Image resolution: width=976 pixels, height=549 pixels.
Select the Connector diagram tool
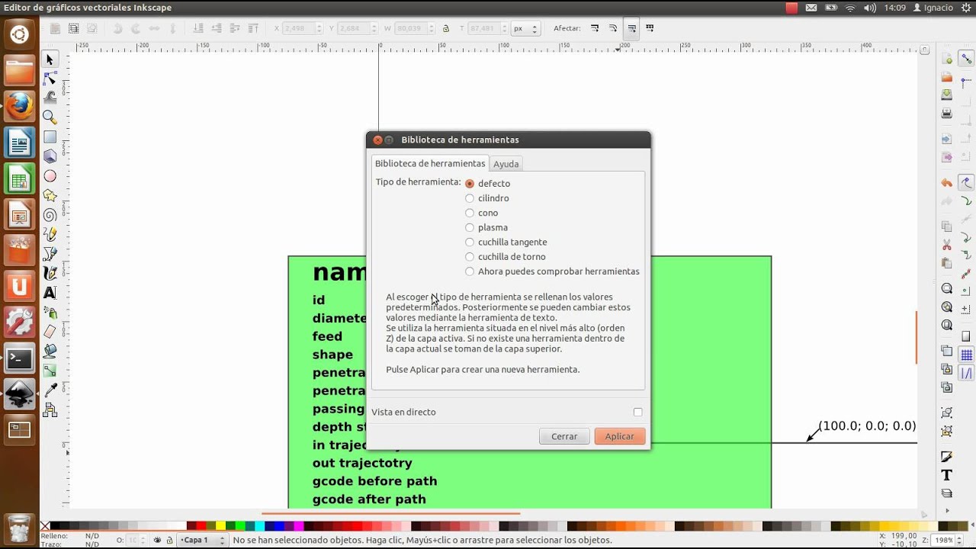[50, 410]
